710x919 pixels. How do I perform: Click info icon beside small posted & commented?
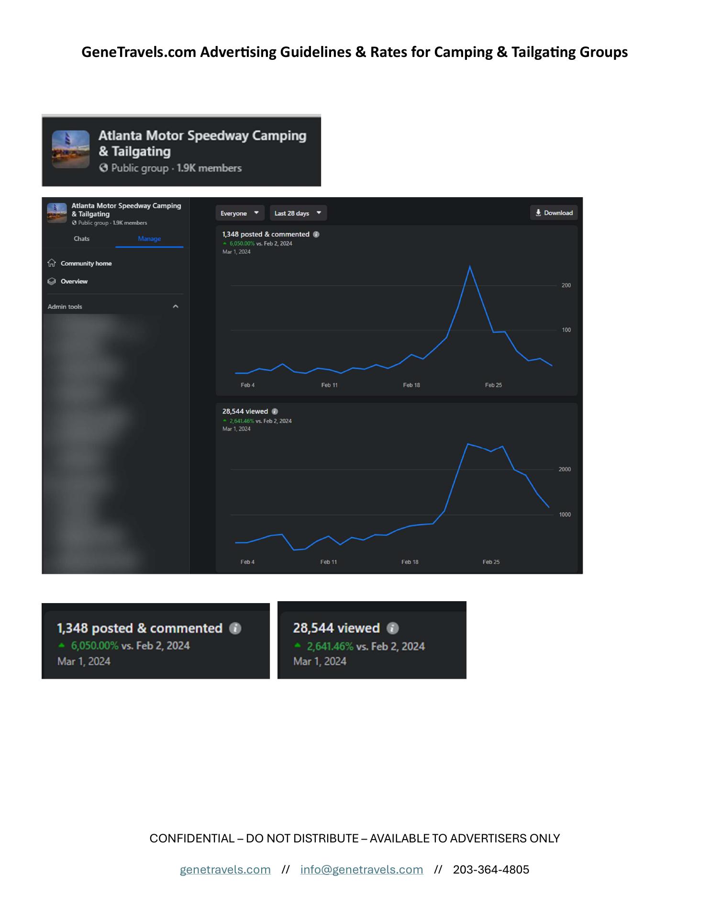(316, 235)
